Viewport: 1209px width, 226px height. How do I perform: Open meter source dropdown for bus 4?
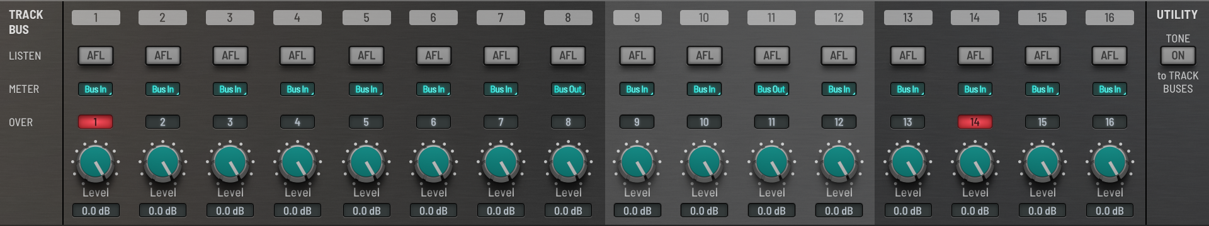click(298, 89)
